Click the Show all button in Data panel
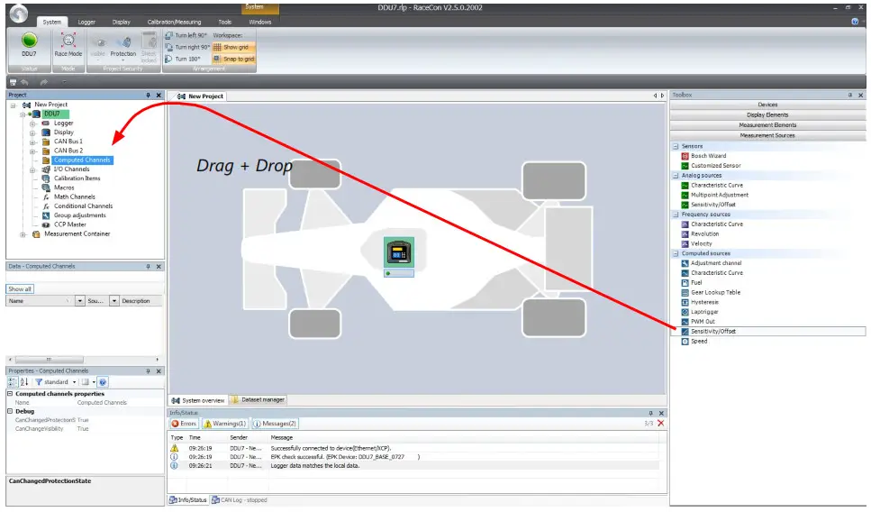871x512 pixels. pos(20,289)
